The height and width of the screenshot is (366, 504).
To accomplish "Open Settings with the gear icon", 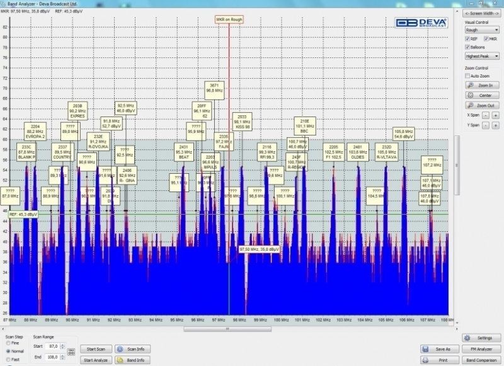I will [x=481, y=338].
